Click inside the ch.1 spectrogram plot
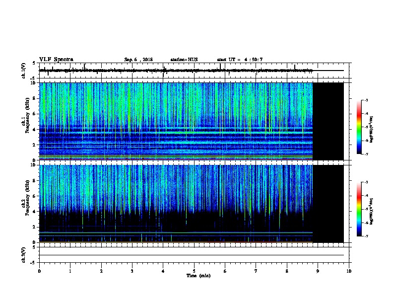This screenshot has height=304, width=393. tap(176, 121)
